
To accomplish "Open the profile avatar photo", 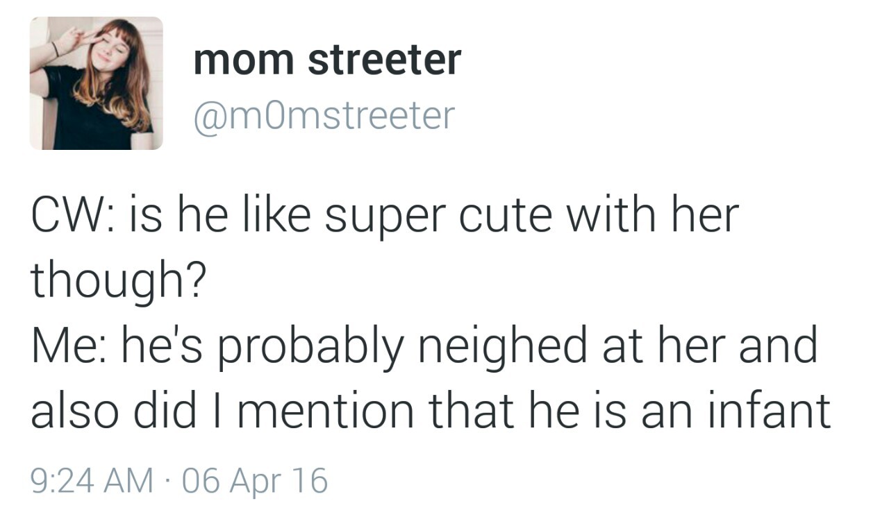I will [96, 83].
